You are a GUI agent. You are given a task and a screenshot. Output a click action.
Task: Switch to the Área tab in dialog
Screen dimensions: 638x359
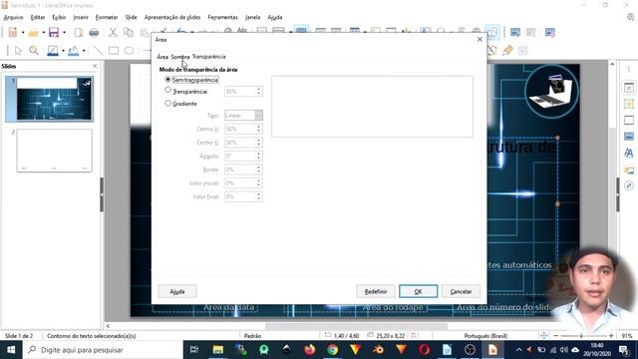click(162, 57)
